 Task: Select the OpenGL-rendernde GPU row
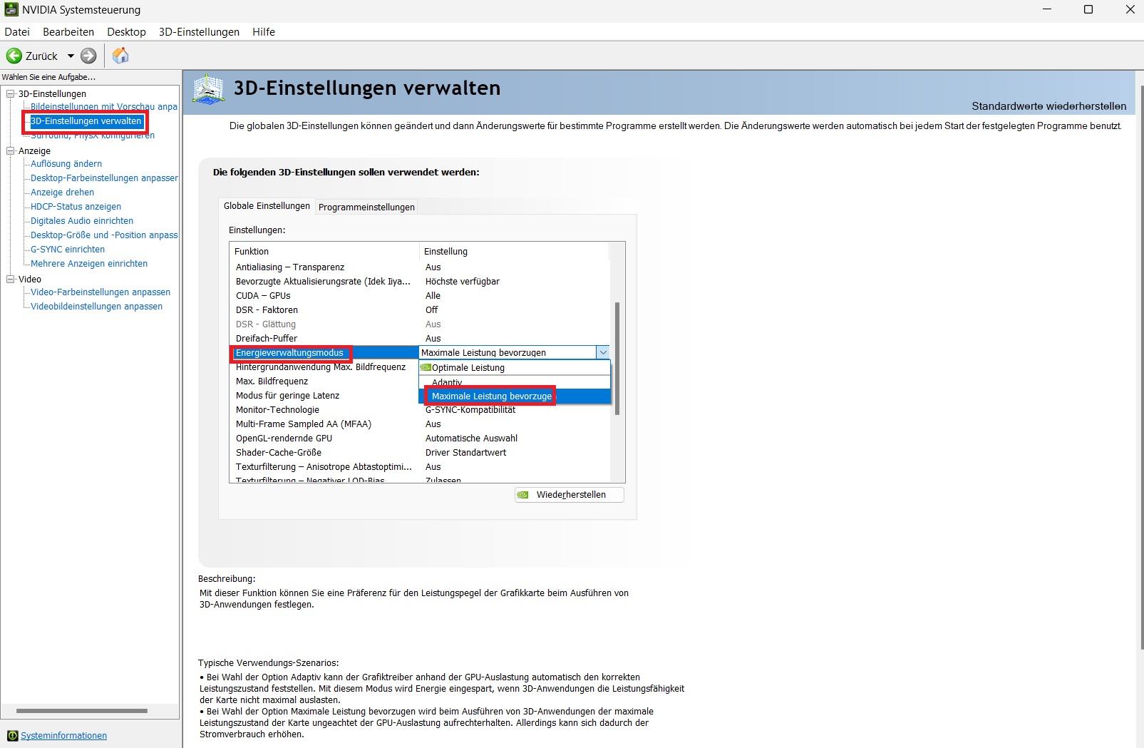[x=420, y=439]
